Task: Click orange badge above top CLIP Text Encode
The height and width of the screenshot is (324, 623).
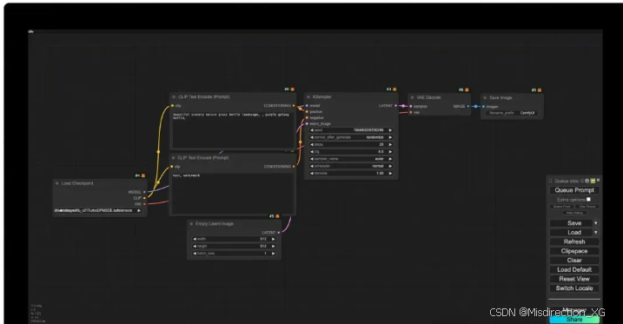Action: (293, 89)
